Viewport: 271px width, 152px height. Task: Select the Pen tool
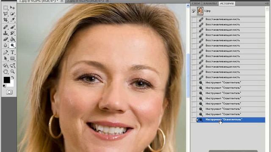pos(6,52)
